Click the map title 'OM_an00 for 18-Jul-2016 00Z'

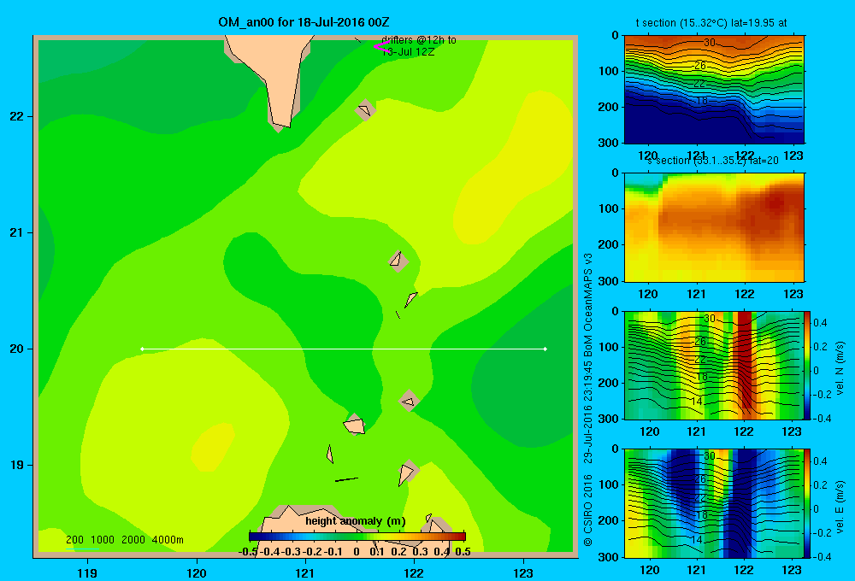click(x=304, y=22)
